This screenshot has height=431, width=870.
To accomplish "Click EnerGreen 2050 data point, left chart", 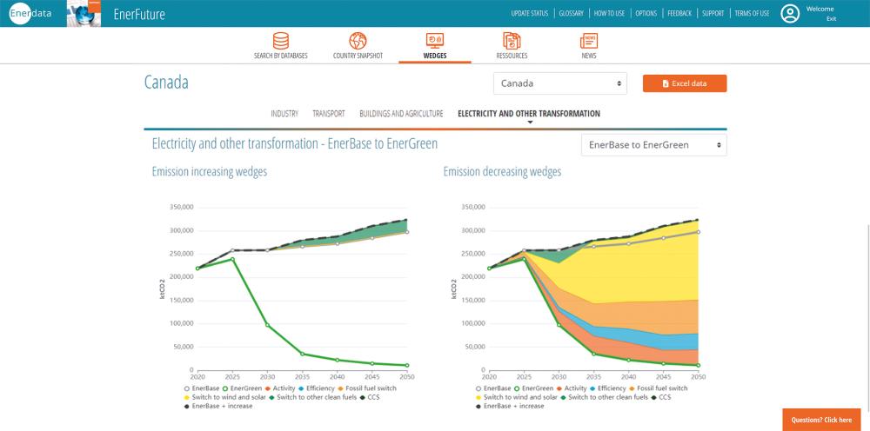I will pyautogui.click(x=407, y=365).
